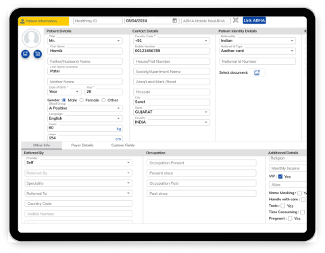Click the camera capture icon under avatar
This screenshot has width=325, height=253.
[38, 54]
